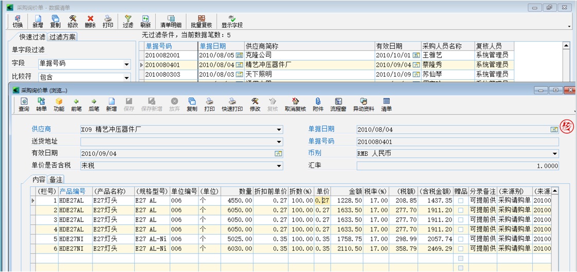This screenshot has height=272, width=577.
Task: Open the 送货地址 delivery address dropdown
Action: pos(279,142)
